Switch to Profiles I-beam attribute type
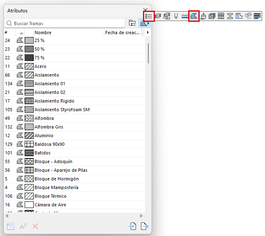This screenshot has width=265, height=236. 230,16
